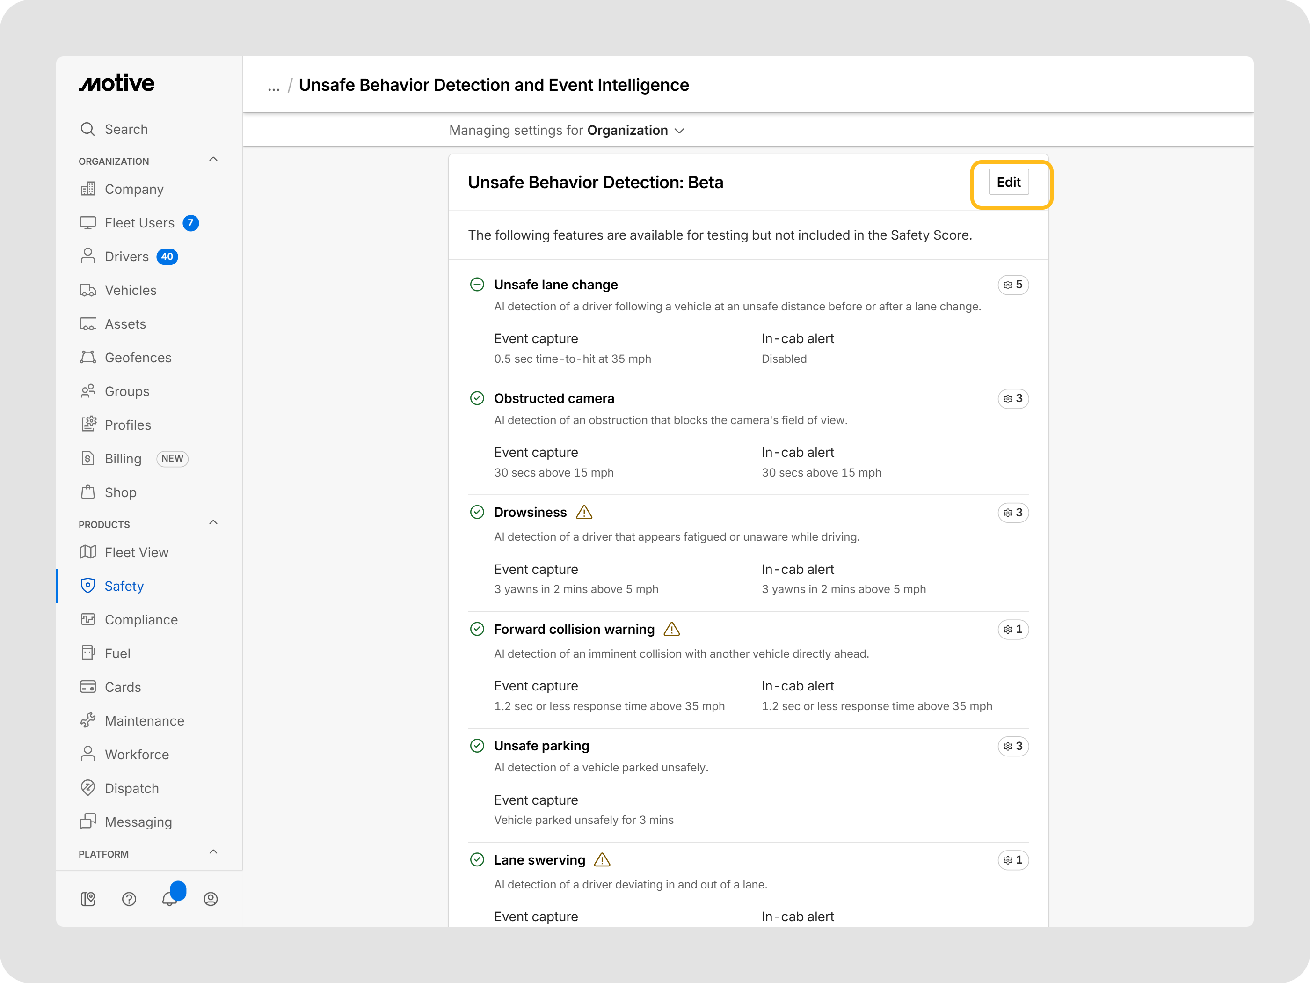Open the user account profile icon
The image size is (1310, 983).
tap(211, 899)
